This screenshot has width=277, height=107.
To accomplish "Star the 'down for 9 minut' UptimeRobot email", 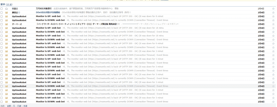I will (273, 44).
